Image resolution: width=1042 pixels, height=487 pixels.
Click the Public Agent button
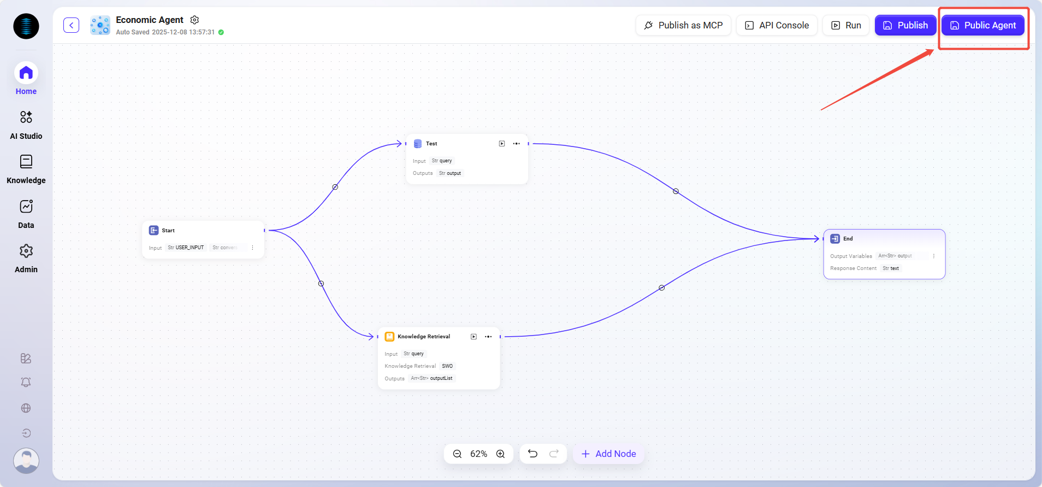tap(983, 25)
